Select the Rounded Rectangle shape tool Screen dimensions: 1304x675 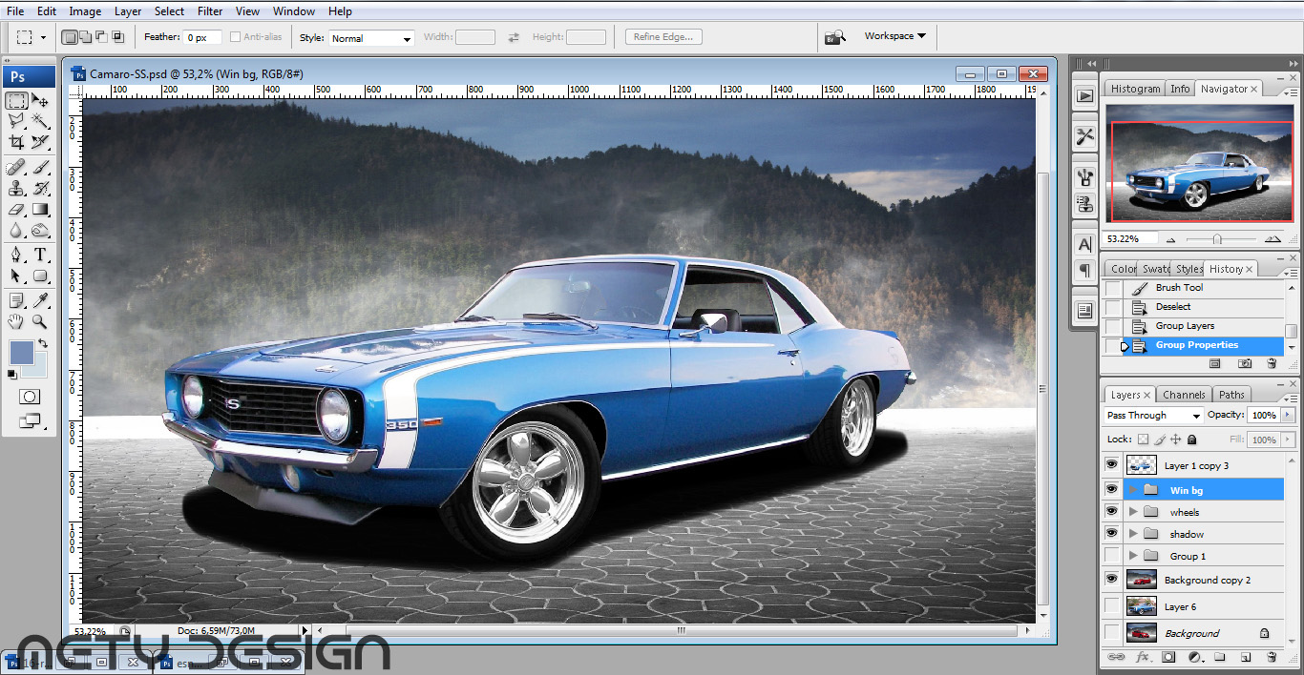40,276
